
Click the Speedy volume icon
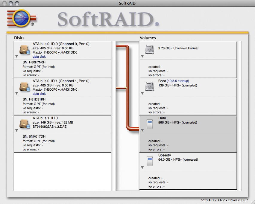[150, 161]
